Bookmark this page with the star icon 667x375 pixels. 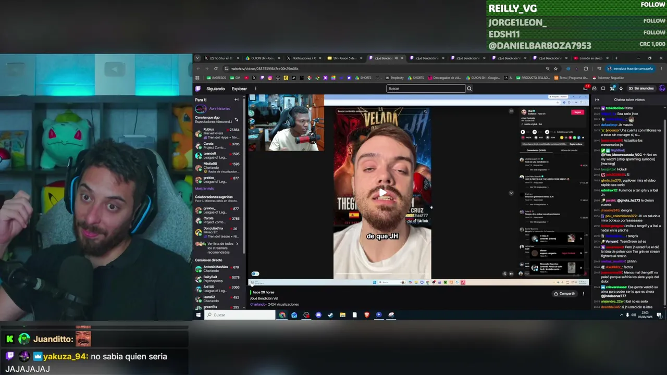(x=555, y=69)
